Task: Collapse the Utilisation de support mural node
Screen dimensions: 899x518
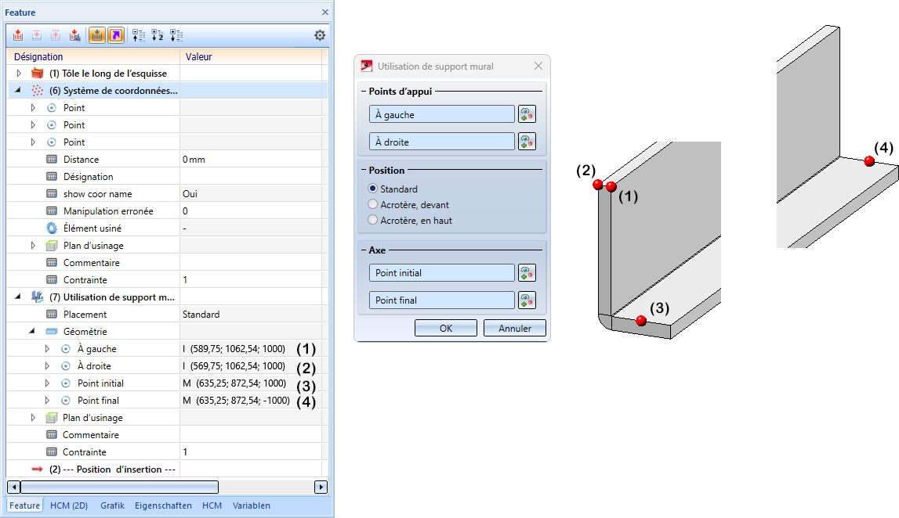Action: (18, 297)
